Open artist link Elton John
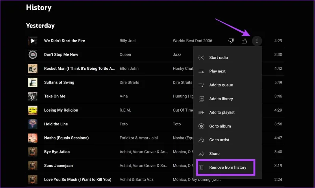Viewport: 315px width, 188px height. pyautogui.click(x=129, y=69)
